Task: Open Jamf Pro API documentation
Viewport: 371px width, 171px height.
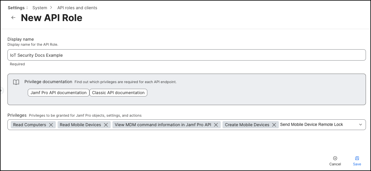Action: pyautogui.click(x=58, y=93)
